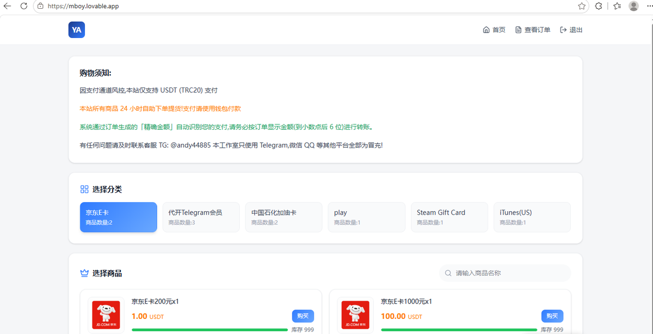This screenshot has height=334, width=653.
Task: Click the USDT (TRC20) payment notice line
Action: (x=149, y=90)
